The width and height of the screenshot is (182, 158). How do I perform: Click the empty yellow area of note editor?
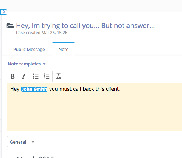pos(95,111)
